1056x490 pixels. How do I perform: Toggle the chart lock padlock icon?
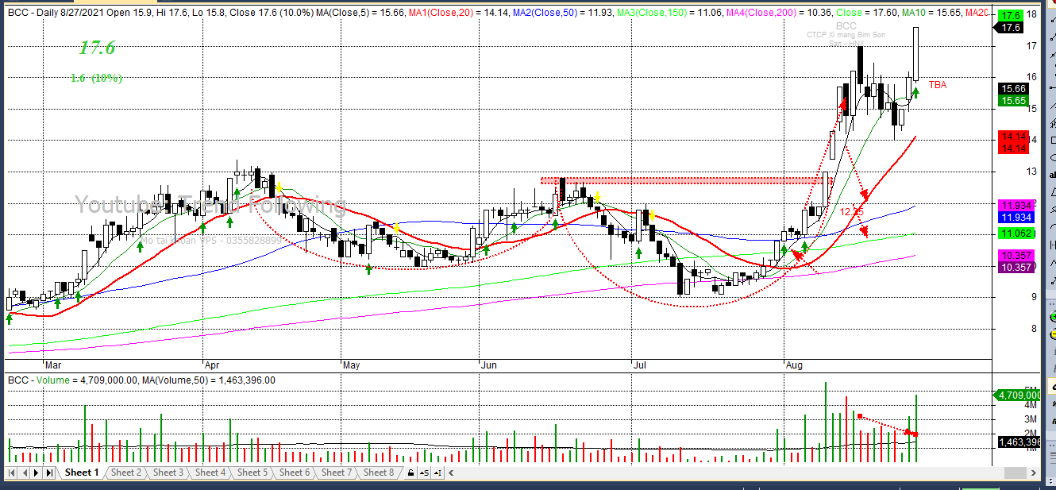coord(410,473)
